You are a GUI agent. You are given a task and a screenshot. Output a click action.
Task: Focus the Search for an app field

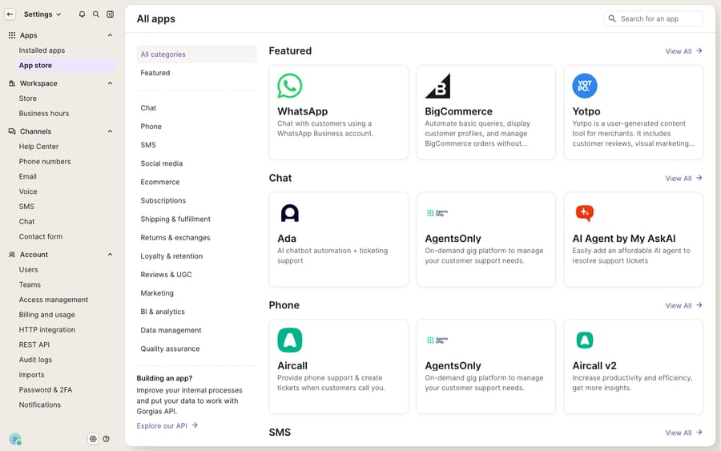tap(653, 19)
